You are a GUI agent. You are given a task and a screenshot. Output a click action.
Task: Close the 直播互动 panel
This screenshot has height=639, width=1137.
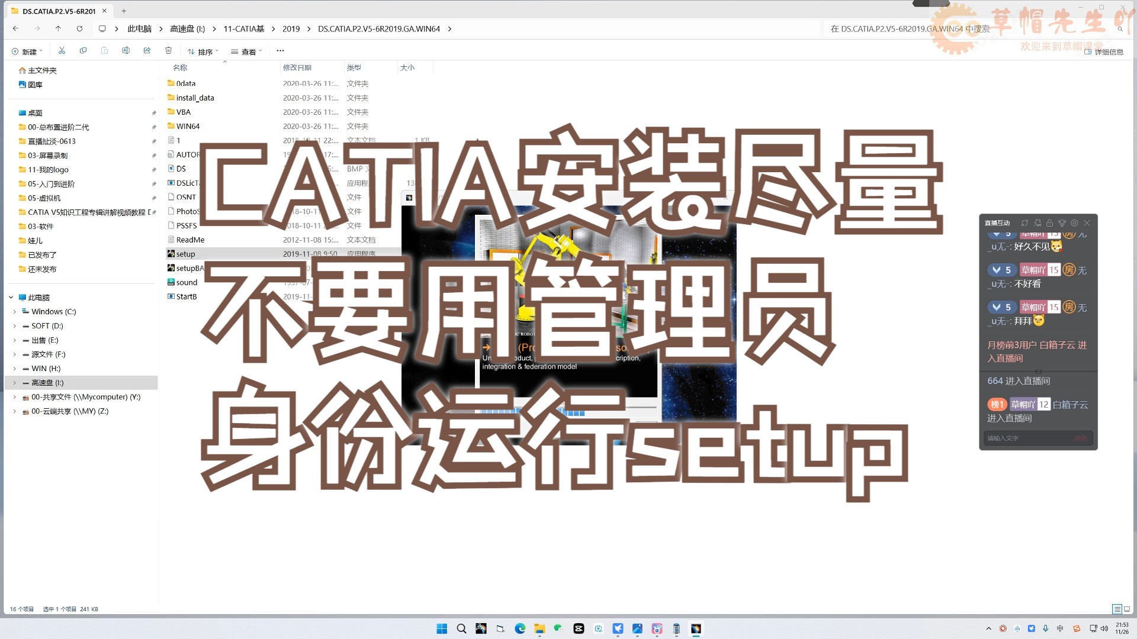click(x=1087, y=223)
